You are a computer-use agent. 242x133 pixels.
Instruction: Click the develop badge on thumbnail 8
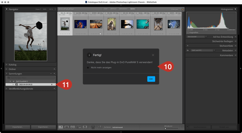[x=179, y=27]
